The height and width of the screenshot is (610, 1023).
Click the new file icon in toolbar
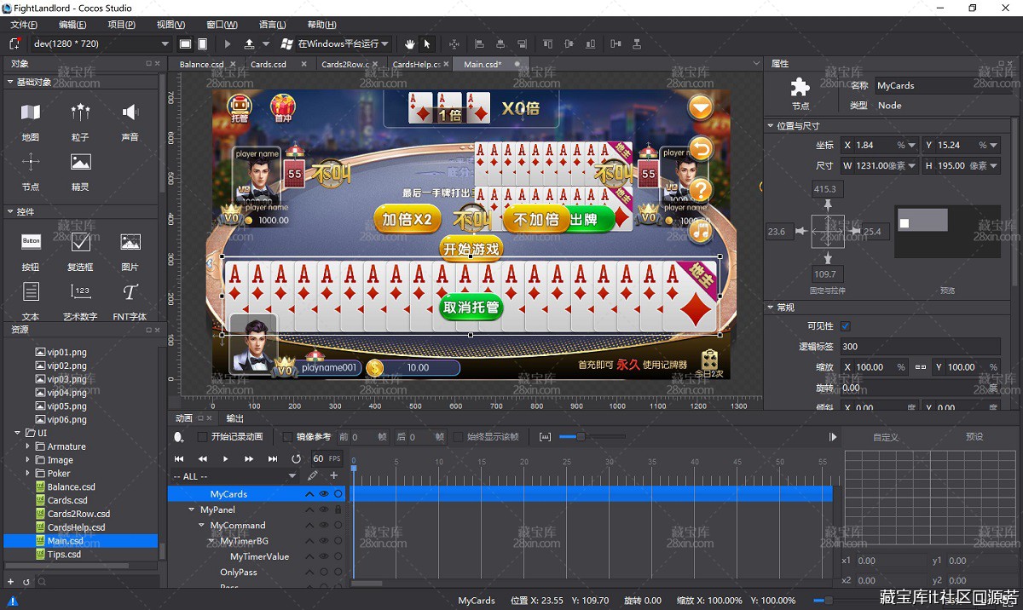pyautogui.click(x=14, y=43)
